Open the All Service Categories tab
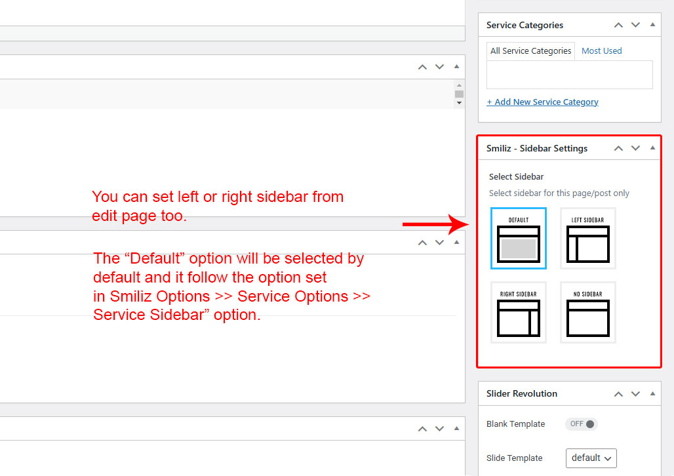674x476 pixels. tap(530, 50)
